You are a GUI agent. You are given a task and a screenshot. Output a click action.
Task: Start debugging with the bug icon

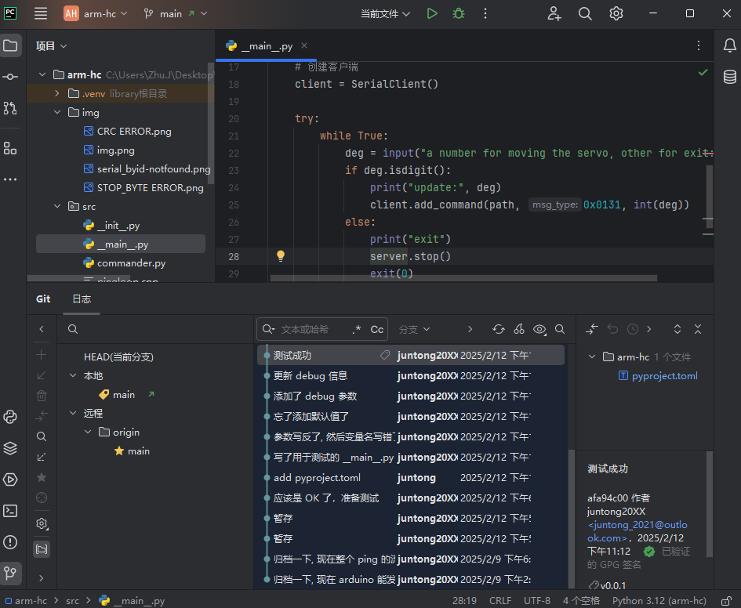coord(459,13)
